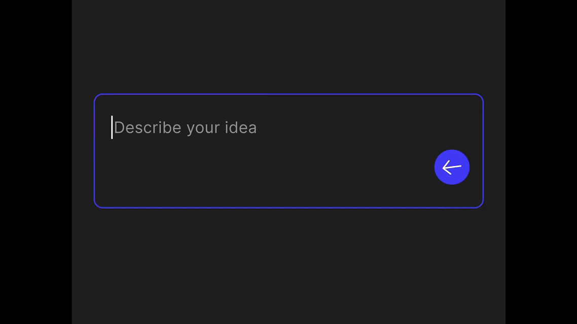Click the black bar left of the panel
Screen dimensions: 577x324
point(35,162)
